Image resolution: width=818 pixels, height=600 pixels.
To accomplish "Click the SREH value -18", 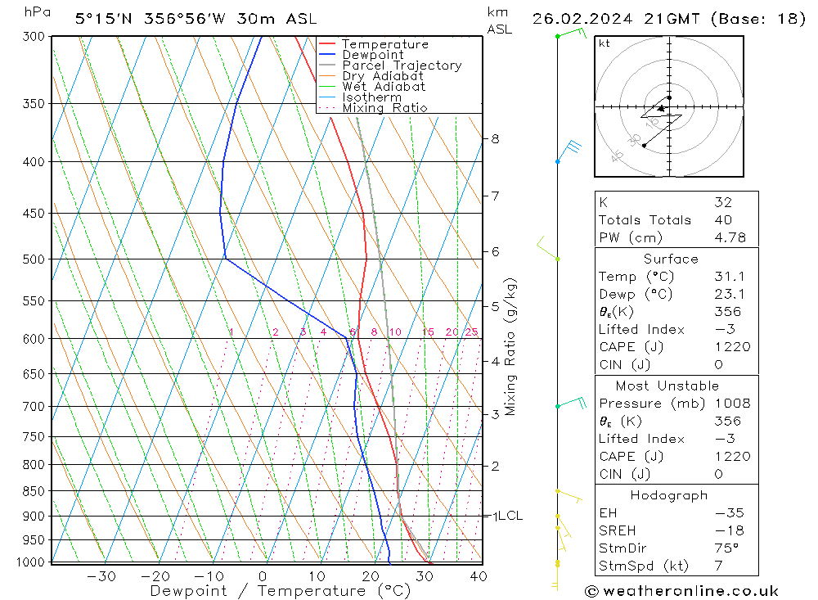I will tap(730, 530).
